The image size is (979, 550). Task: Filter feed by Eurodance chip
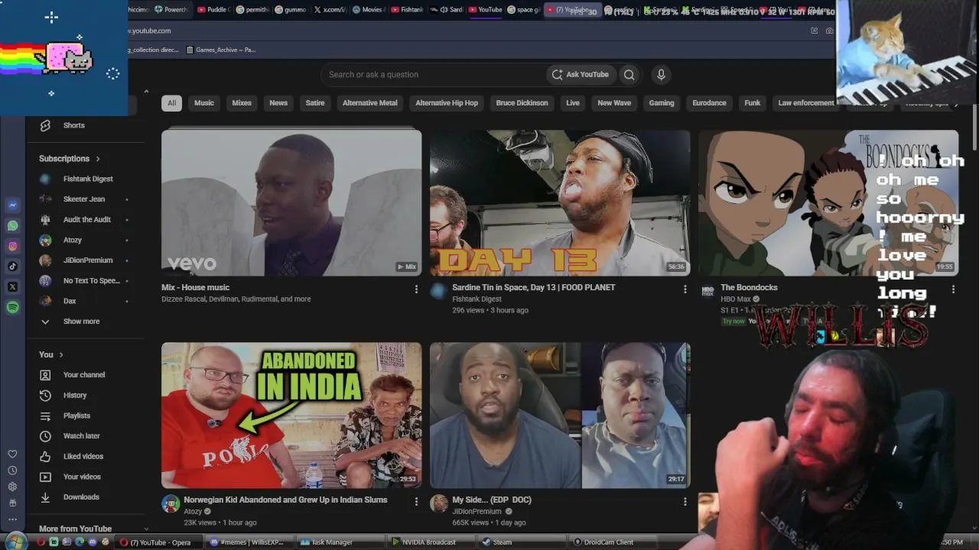click(709, 103)
